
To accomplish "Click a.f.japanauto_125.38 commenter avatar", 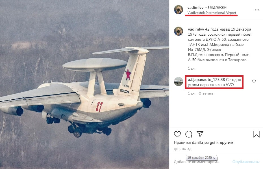I will 179,82.
